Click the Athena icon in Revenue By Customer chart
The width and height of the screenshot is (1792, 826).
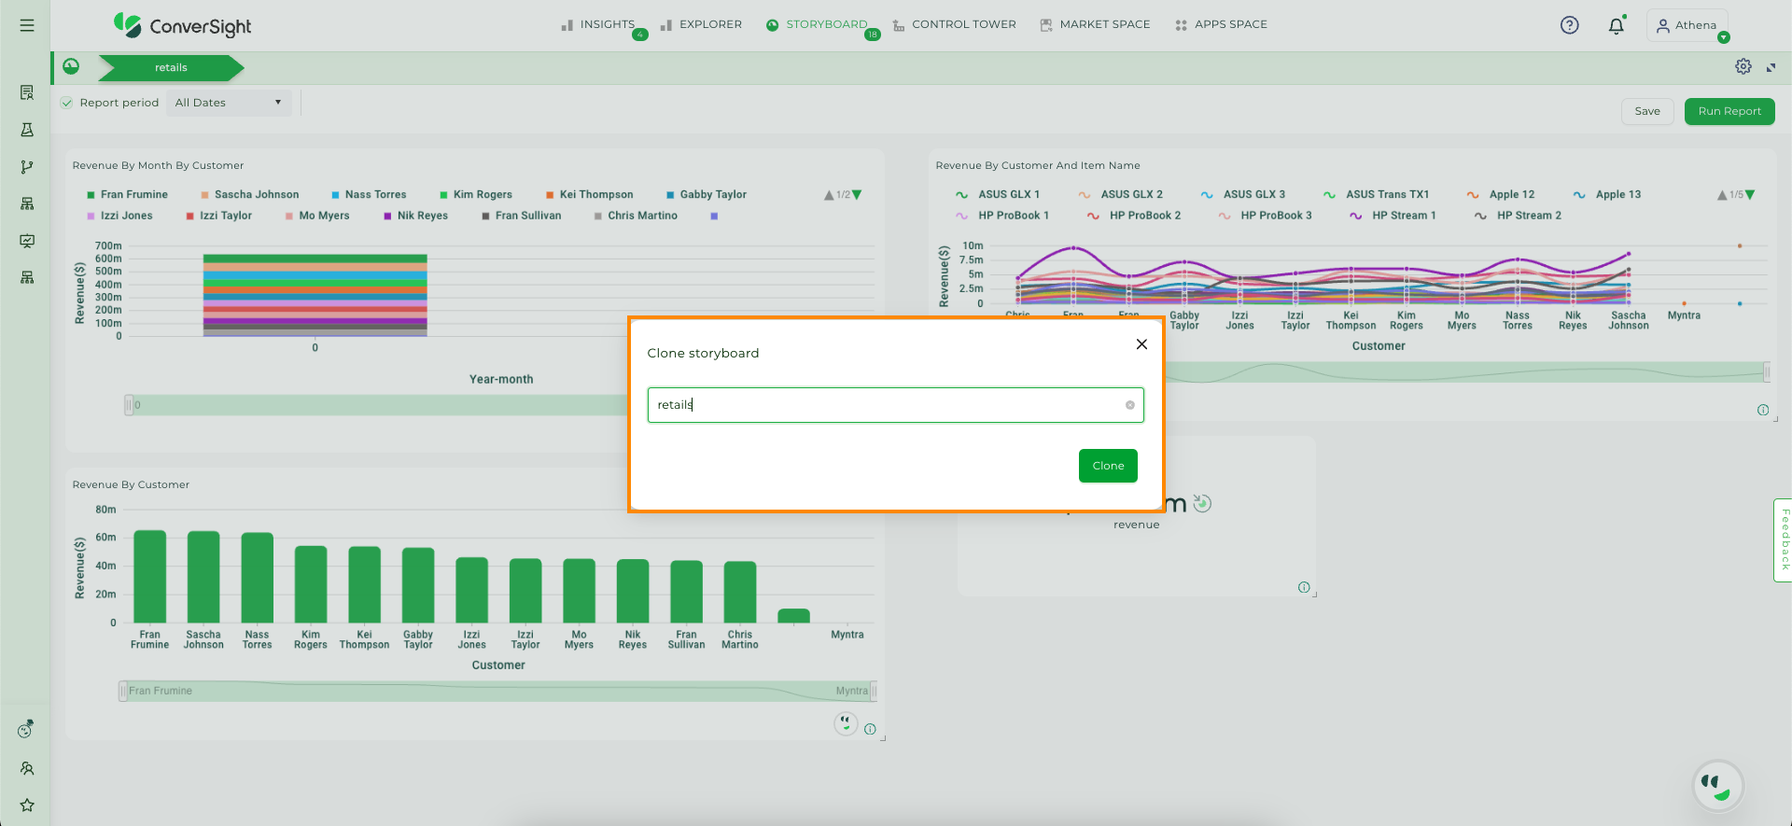pyautogui.click(x=846, y=723)
